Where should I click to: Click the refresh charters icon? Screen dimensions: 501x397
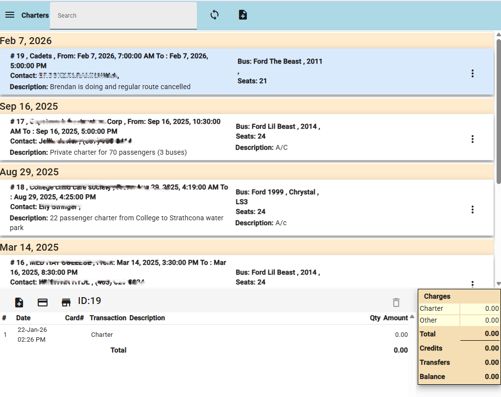[x=215, y=15]
